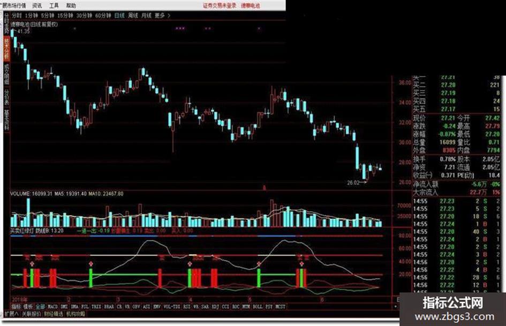Switch indicator to DMI
506x326 pixels.
(x=64, y=307)
